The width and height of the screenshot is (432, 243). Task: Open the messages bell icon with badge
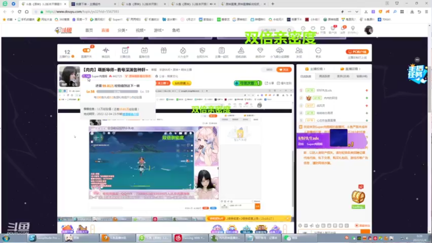point(343,29)
